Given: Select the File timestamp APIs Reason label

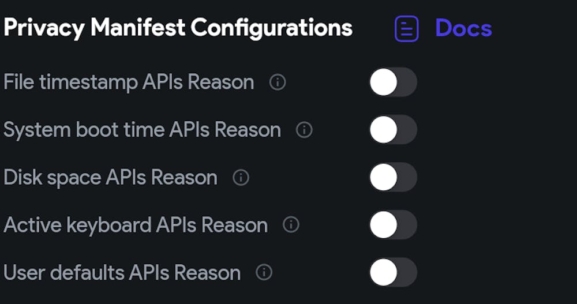Looking at the screenshot, I should 129,82.
